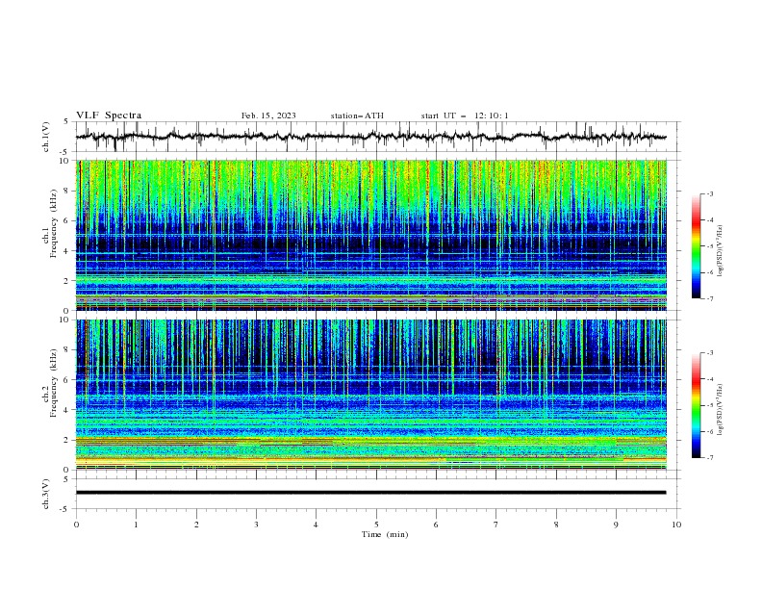This screenshot has height=589, width=762.
Task: Click the 'start UT = 12:10:1' text
Action: point(465,115)
